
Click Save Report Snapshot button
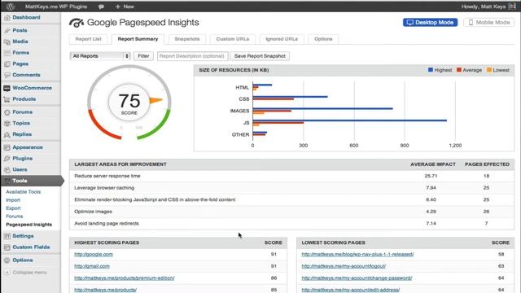(x=260, y=56)
